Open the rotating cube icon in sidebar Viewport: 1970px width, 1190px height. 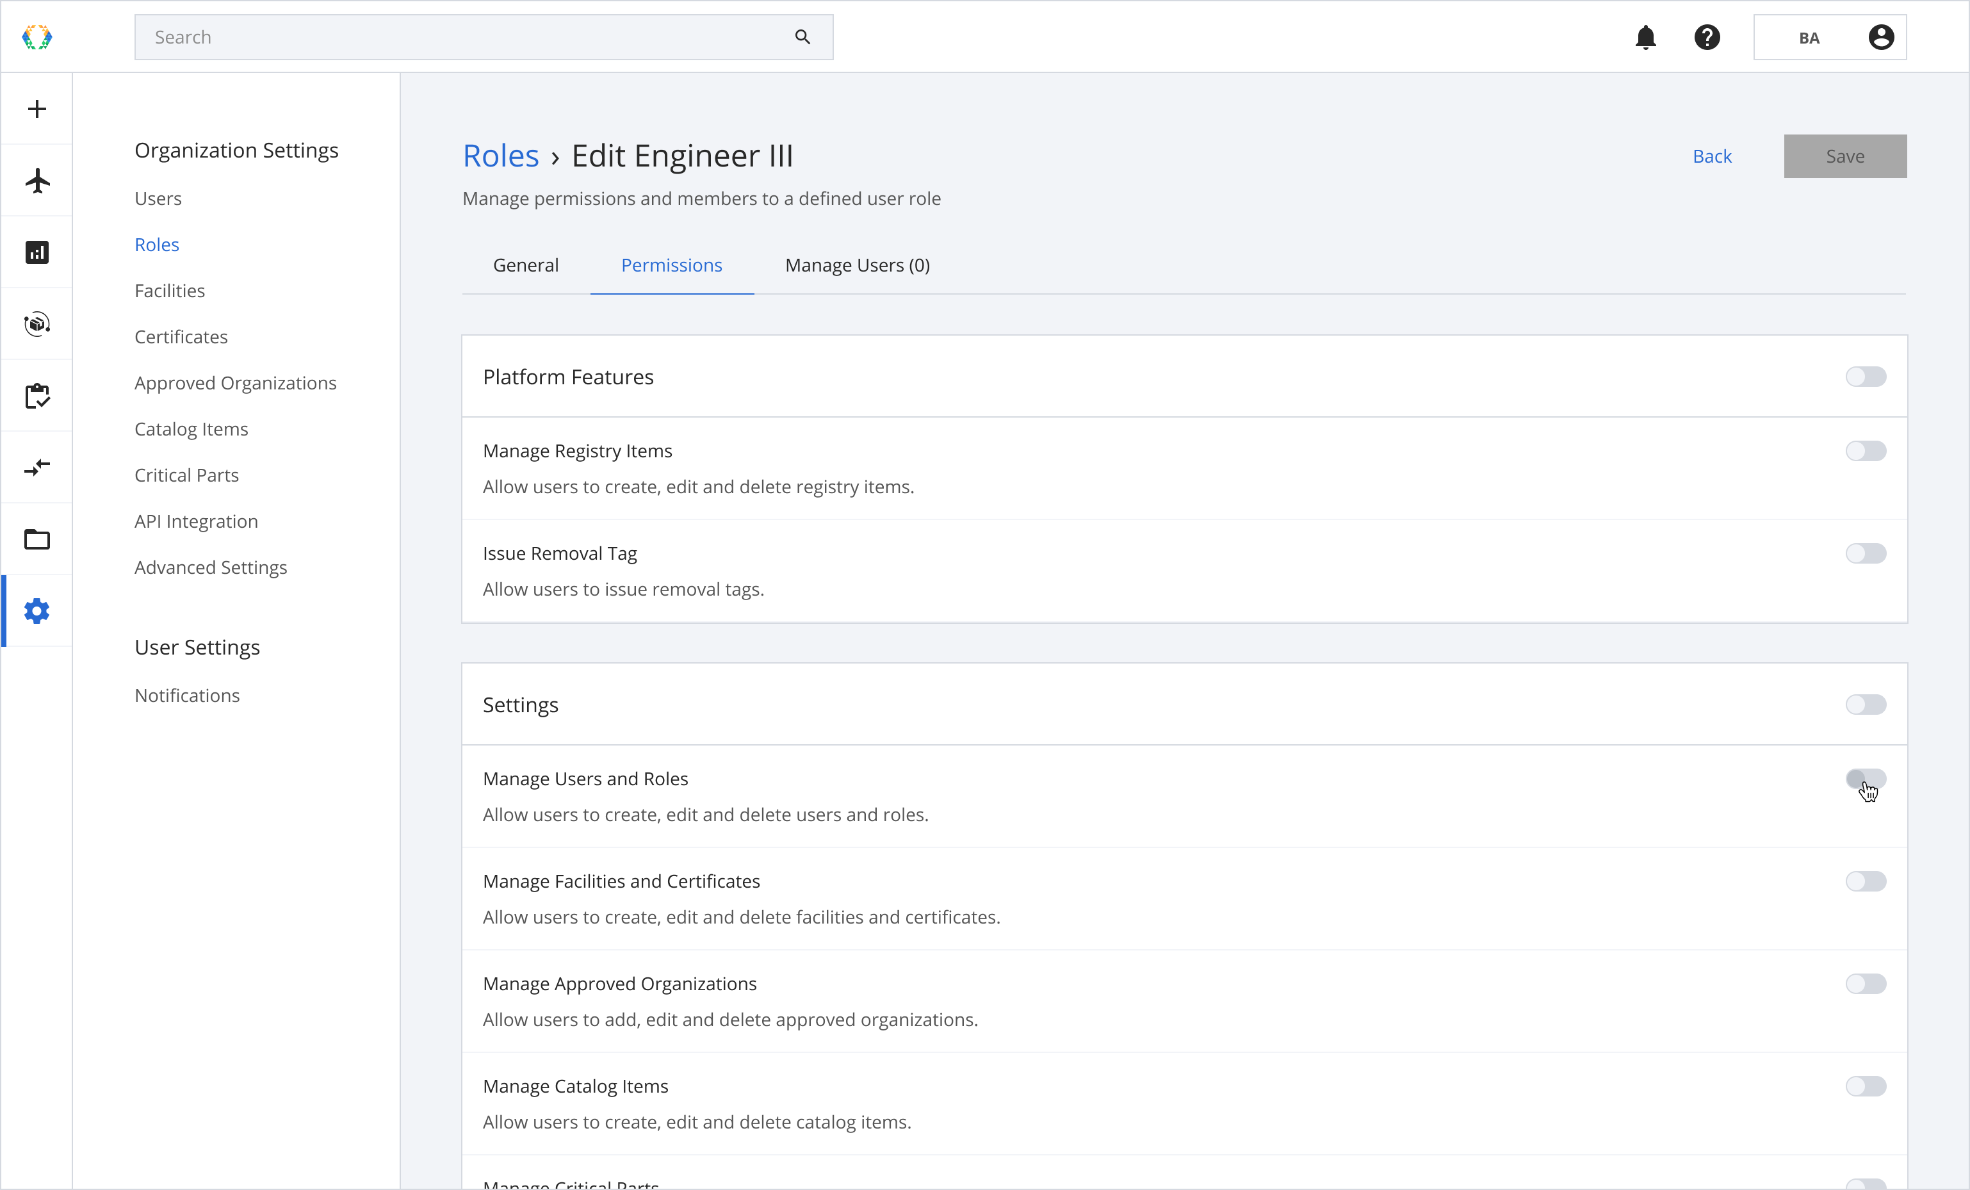coord(37,324)
